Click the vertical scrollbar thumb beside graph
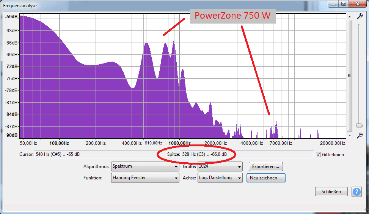Viewport: 369px width, 214px height. pos(349,76)
